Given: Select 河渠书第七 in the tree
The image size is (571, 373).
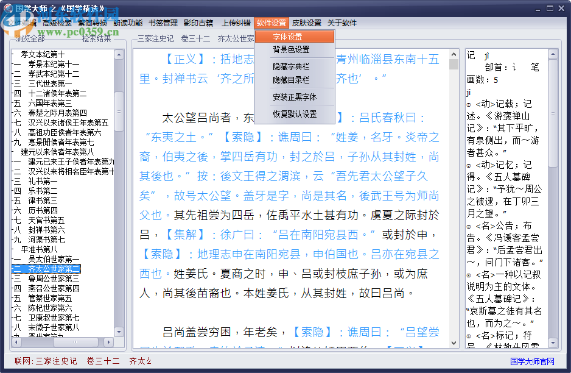Looking at the screenshot, I should pos(46,240).
